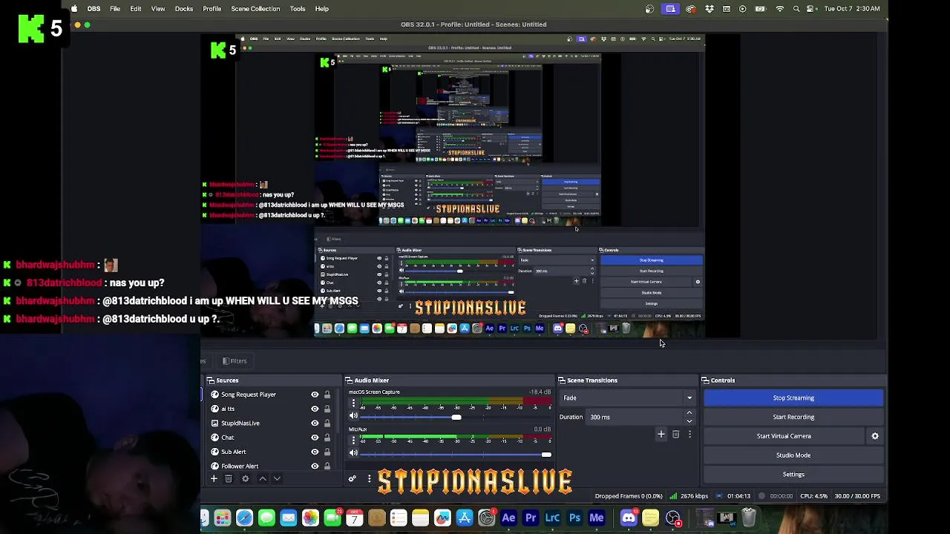Open Mic/Aux audio options dots
The height and width of the screenshot is (534, 950).
pyautogui.click(x=353, y=441)
